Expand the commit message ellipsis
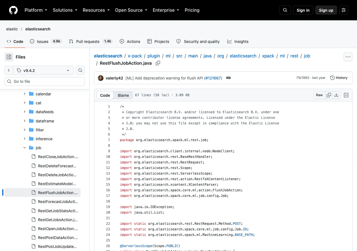The image size is (357, 251). tap(228, 78)
